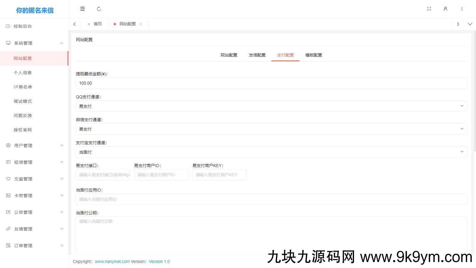Close the 网站配置 page tab
This screenshot has height=268, width=476.
[x=141, y=24]
